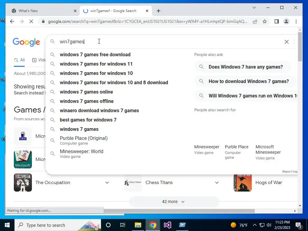Open the weather 76°F widget
This screenshot has width=308, height=231.
(x=239, y=225)
